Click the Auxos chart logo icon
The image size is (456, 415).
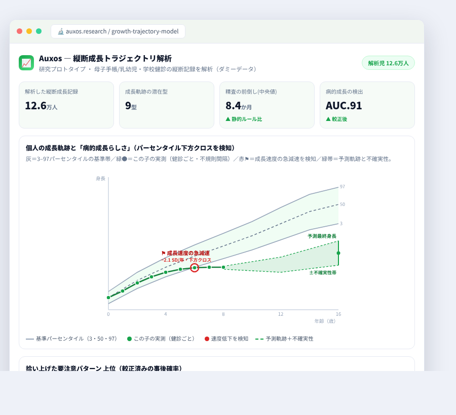pyautogui.click(x=26, y=63)
